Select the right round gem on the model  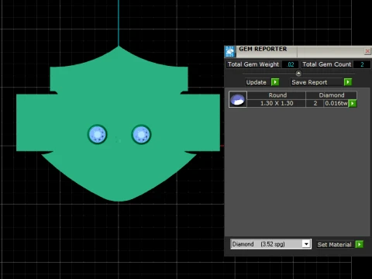click(141, 135)
